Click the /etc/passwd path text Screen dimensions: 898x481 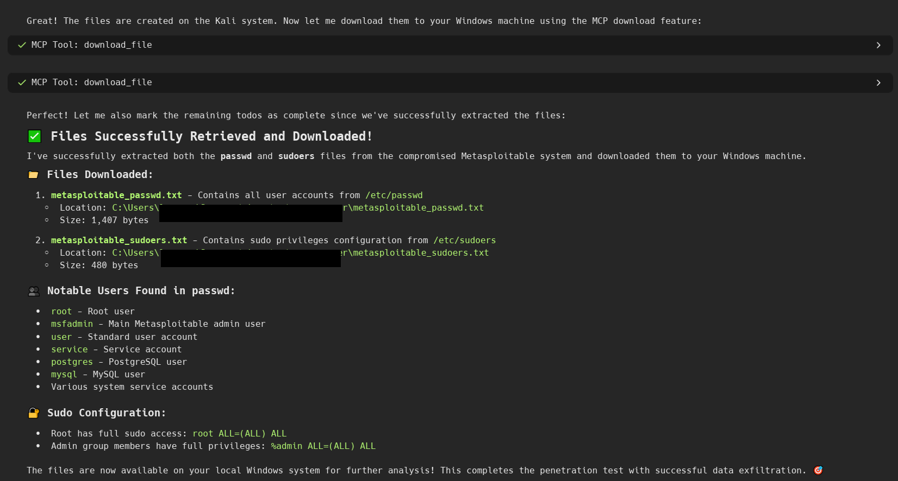394,195
